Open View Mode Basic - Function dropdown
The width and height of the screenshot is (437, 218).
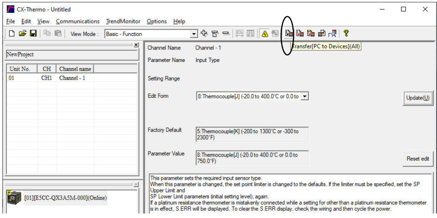click(194, 34)
